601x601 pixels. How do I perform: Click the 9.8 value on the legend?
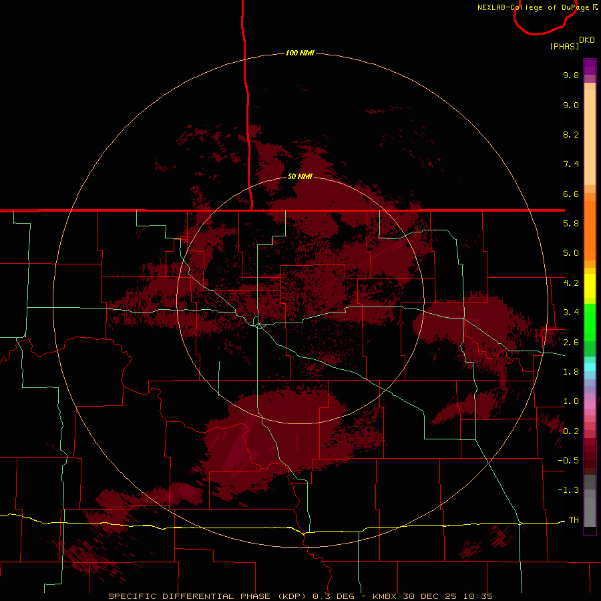(x=571, y=75)
